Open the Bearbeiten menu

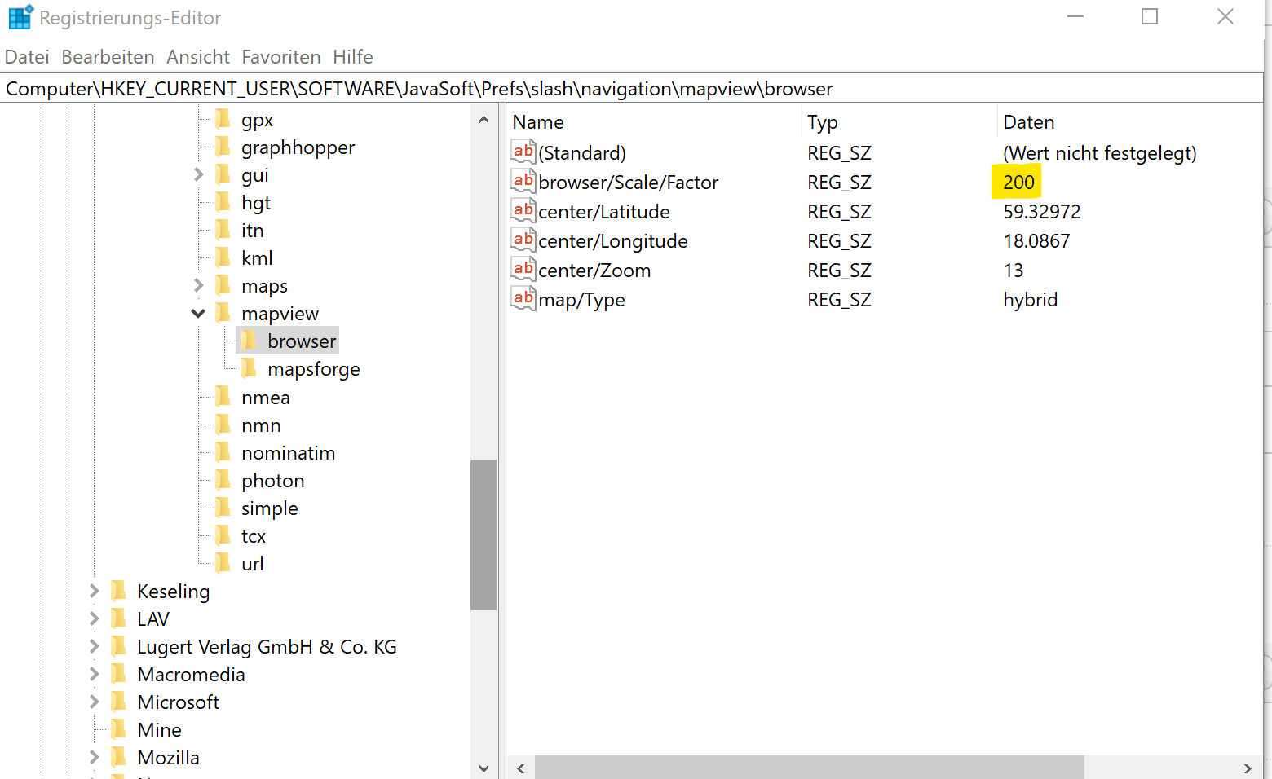click(108, 57)
